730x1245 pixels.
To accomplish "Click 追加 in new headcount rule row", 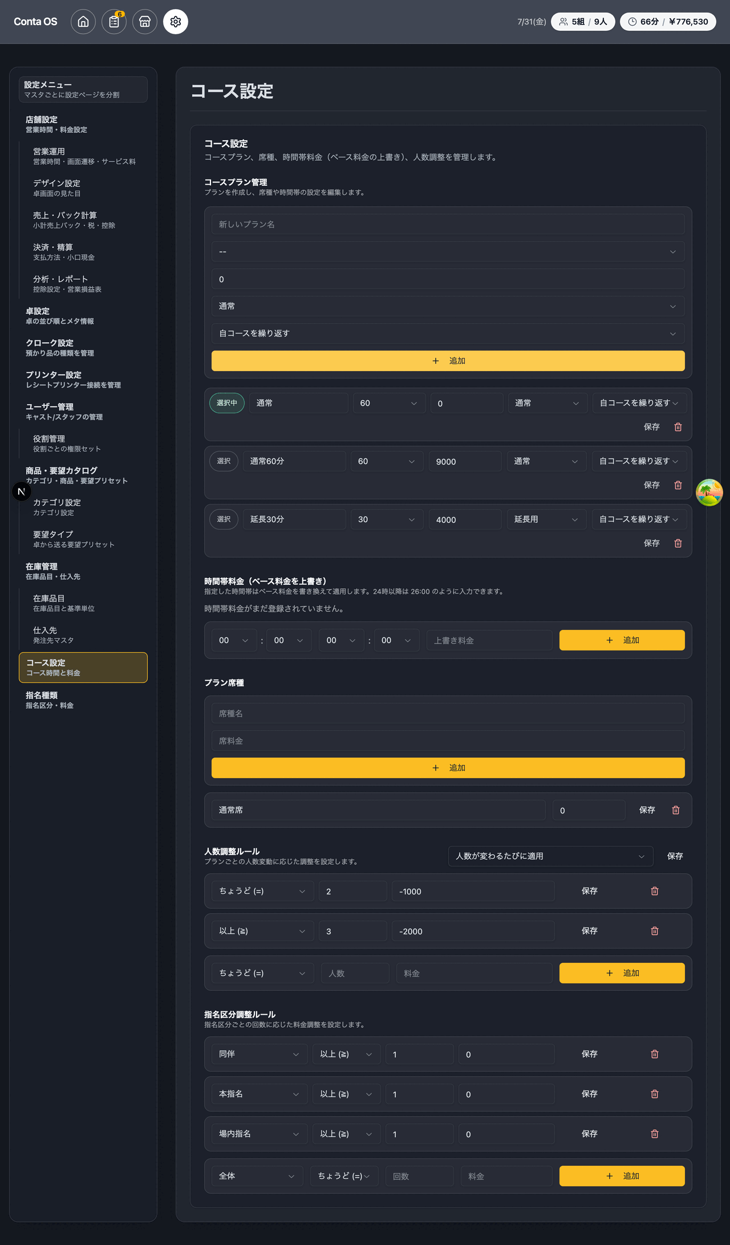I will point(622,973).
